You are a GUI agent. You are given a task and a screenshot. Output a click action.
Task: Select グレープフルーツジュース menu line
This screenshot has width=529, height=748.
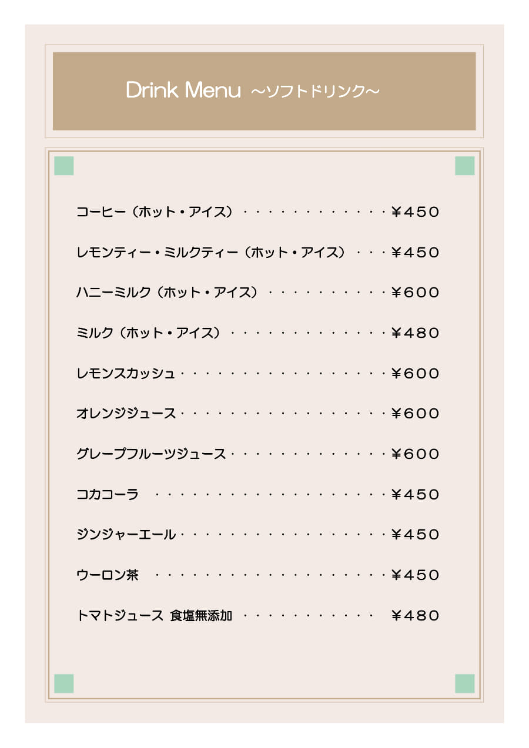(x=258, y=454)
